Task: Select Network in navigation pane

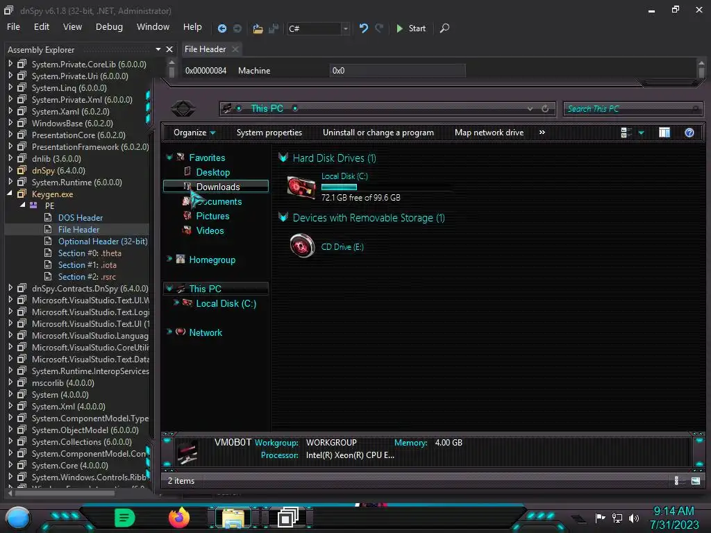Action: pyautogui.click(x=206, y=332)
